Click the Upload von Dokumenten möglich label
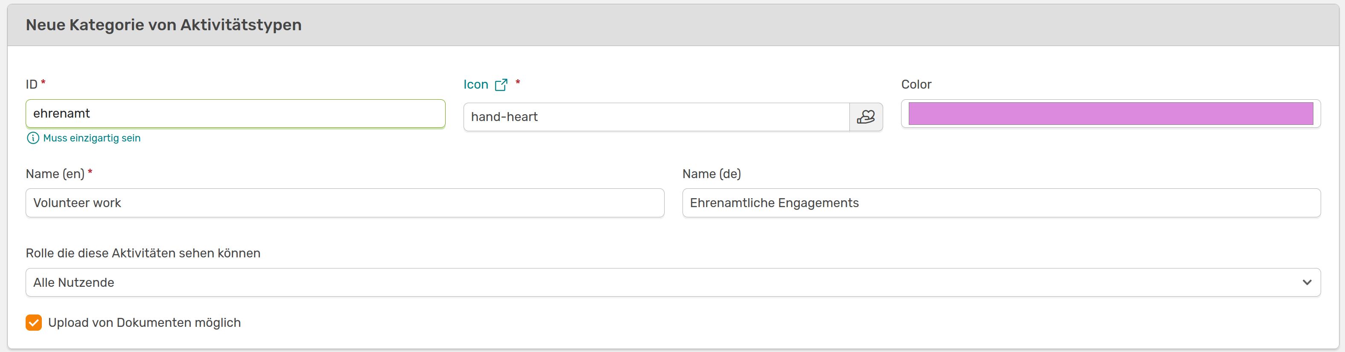This screenshot has height=352, width=1345. 145,323
